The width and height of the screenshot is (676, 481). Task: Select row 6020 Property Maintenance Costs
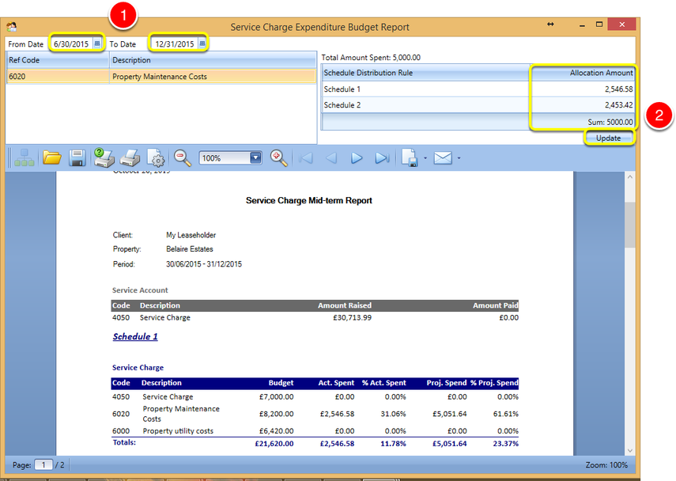tap(161, 77)
